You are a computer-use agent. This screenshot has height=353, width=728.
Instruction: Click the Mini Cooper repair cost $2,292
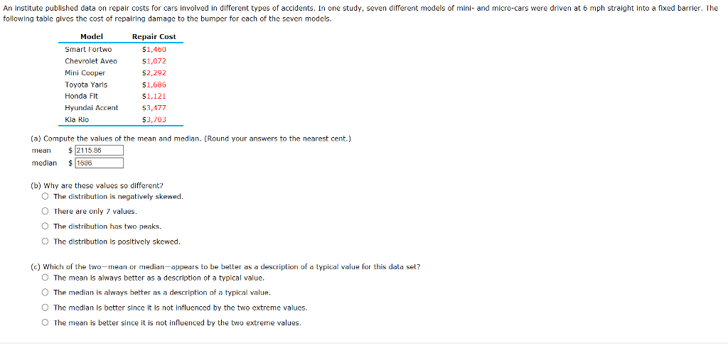point(154,73)
